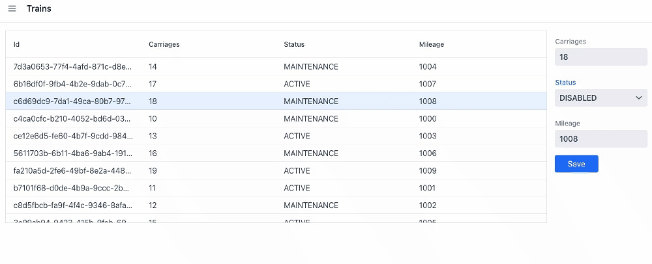Select train row starting with 7d3a0653
Image resolution: width=652 pixels, height=264 pixels.
pos(72,67)
